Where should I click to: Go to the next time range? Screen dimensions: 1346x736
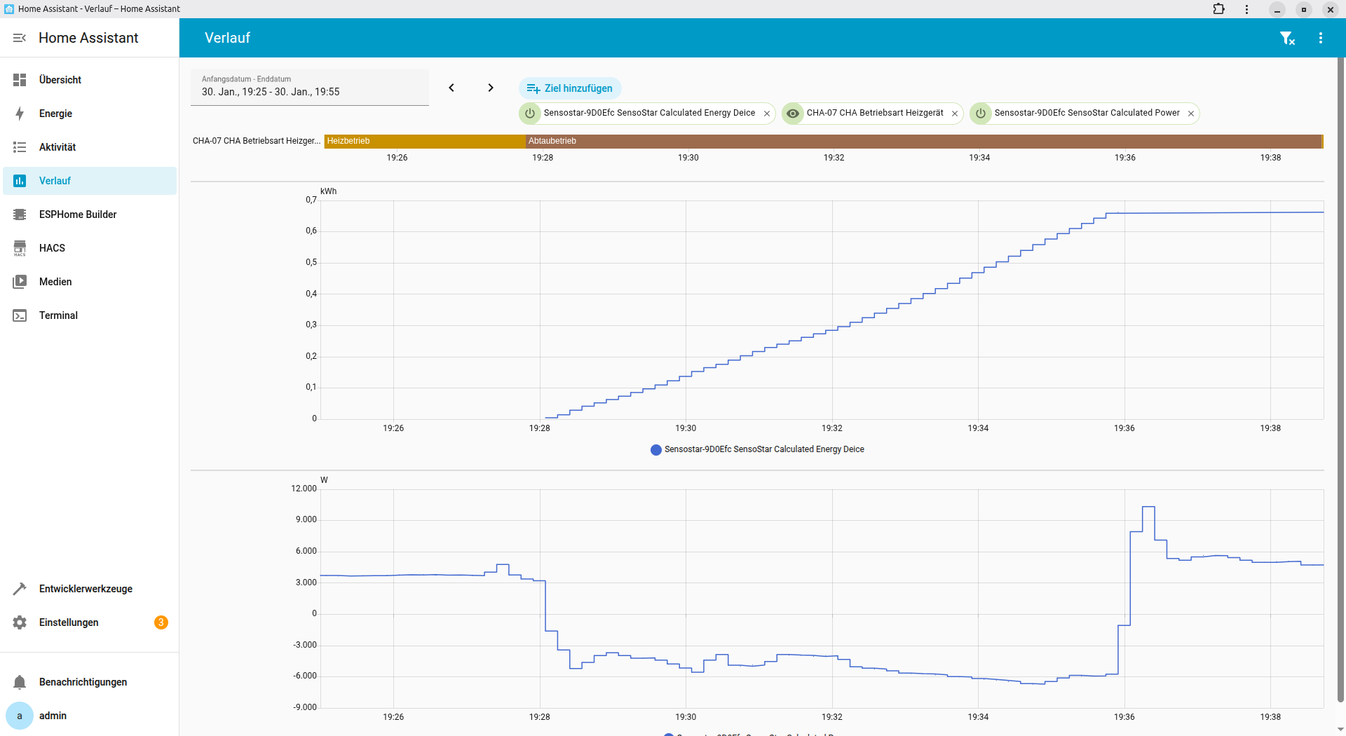point(491,88)
